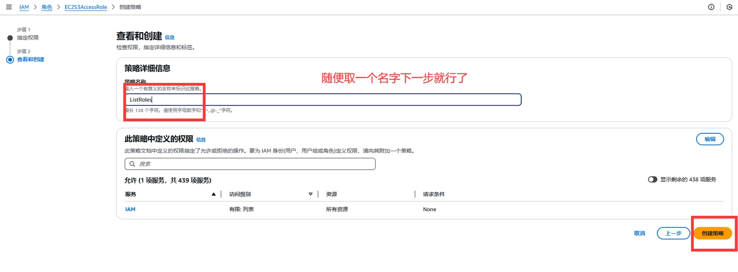Click 信息 link next to 查看和创建 heading
The height and width of the screenshot is (272, 738).
click(170, 37)
